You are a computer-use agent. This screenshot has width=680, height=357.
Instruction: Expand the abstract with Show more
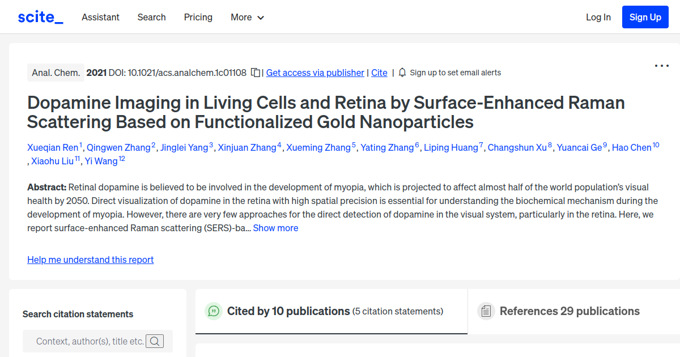275,228
